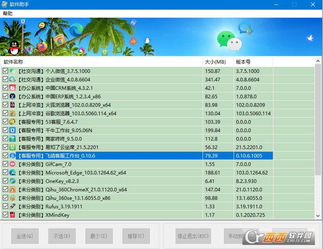This screenshot has height=249, width=323.
Task: Select the OneKey_v8.2.3 row text
Action: [62, 181]
